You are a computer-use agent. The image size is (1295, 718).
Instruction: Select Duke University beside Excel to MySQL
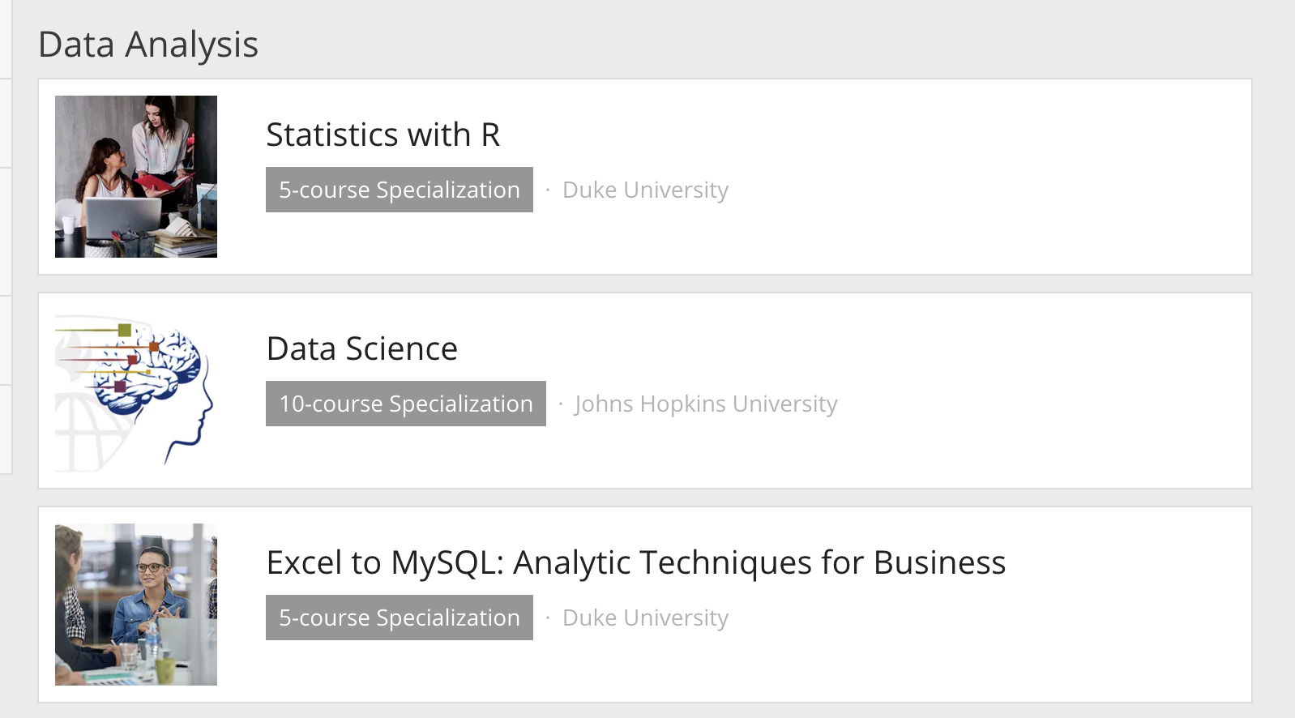click(645, 618)
